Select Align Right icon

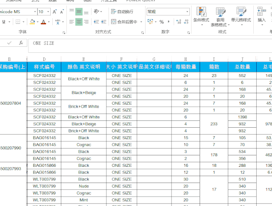86,22
